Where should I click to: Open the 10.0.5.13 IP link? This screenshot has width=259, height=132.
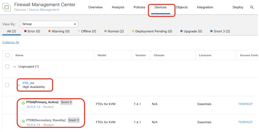tap(33, 125)
